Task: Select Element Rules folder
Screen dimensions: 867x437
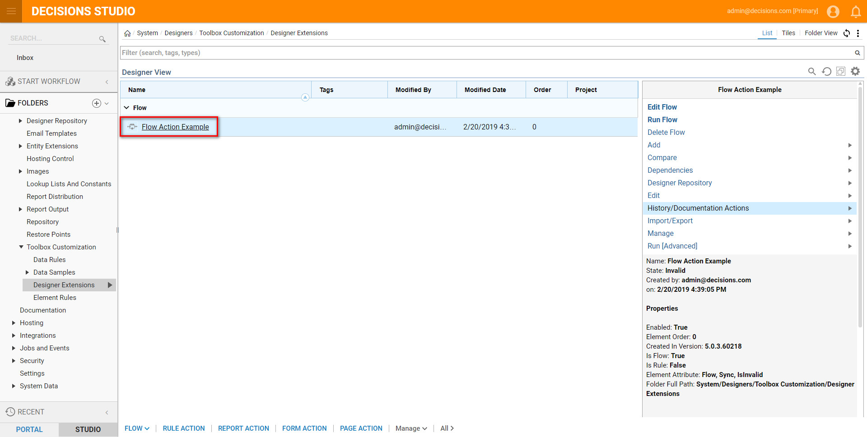Action: tap(55, 298)
